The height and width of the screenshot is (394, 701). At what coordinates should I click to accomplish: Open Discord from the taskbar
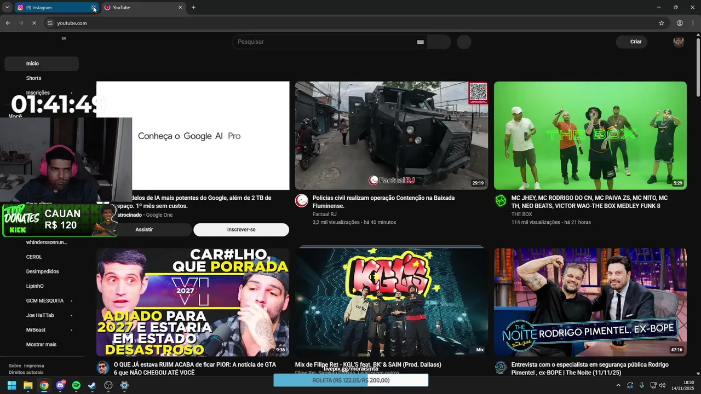(x=60, y=385)
